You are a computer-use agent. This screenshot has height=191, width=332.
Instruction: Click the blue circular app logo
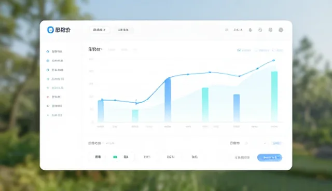[x=50, y=30]
